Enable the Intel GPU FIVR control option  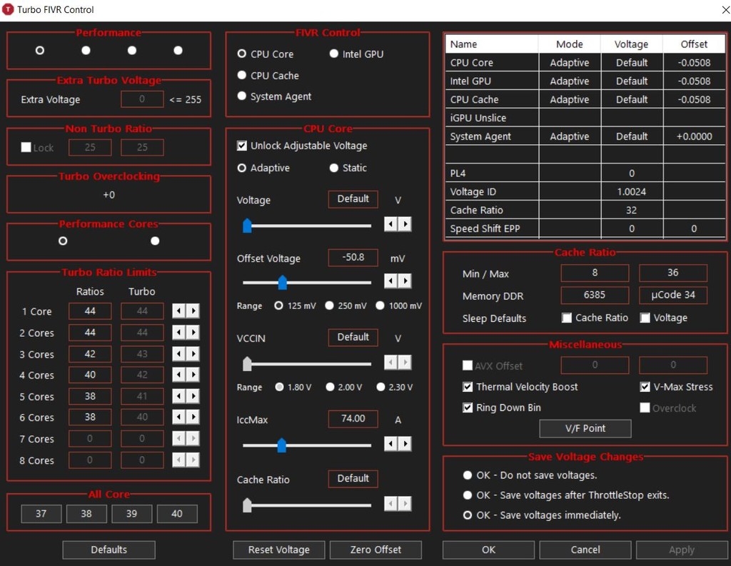coord(333,54)
